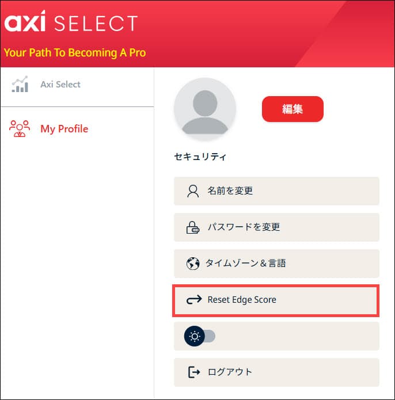
Task: Click the globe icon beside タイムゾーン＆言語
Action: (x=193, y=264)
